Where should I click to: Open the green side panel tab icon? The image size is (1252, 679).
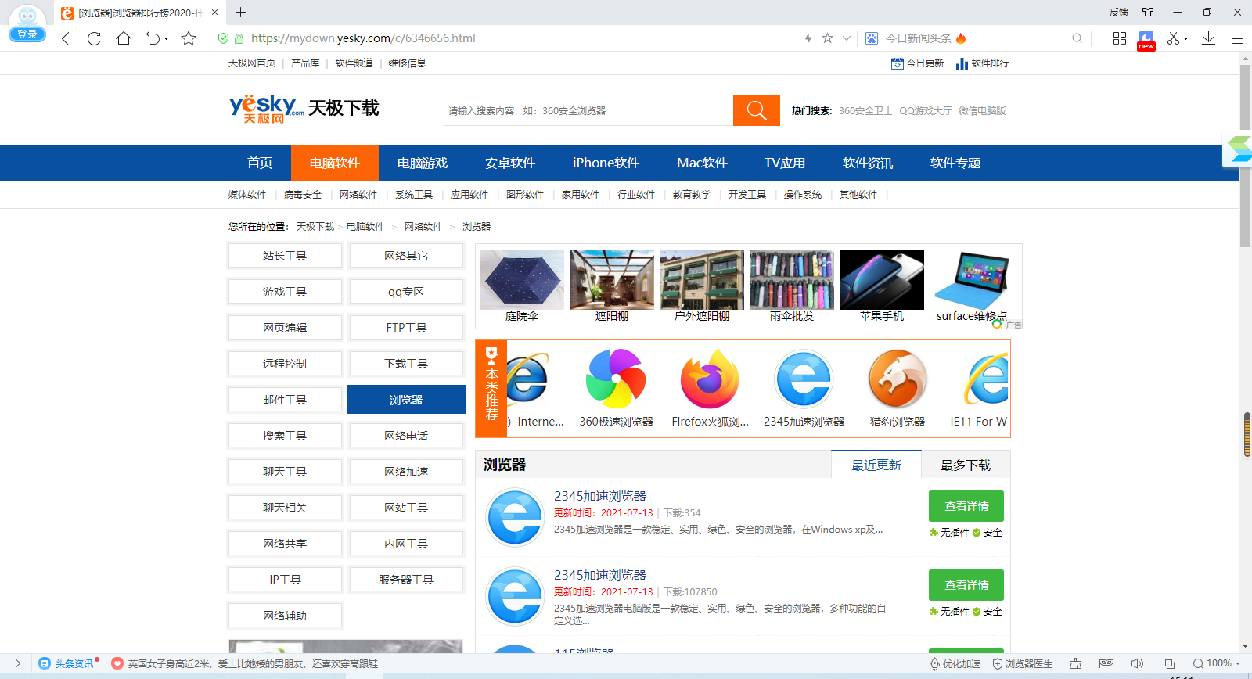1238,149
